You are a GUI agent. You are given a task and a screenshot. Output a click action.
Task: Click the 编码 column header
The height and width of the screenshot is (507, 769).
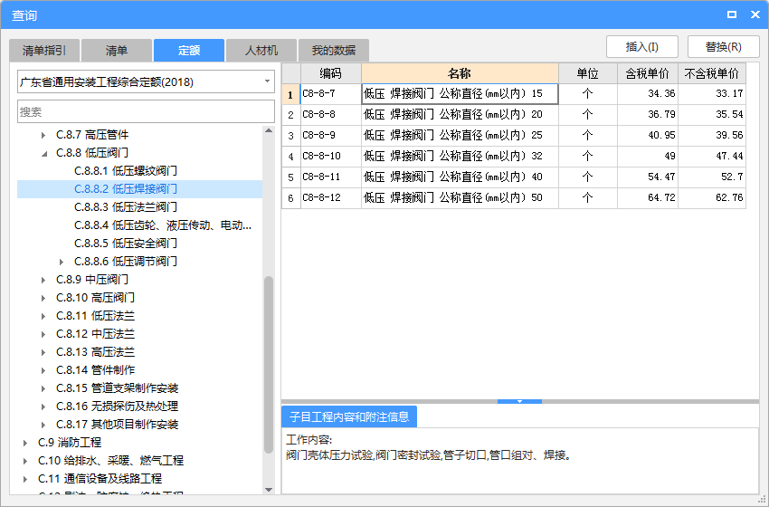(330, 73)
